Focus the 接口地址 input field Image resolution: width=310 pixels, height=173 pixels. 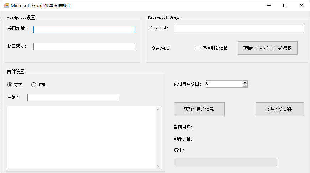point(84,29)
